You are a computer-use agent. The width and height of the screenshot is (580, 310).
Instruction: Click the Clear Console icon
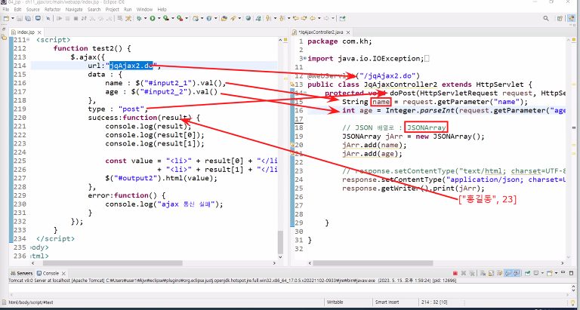coord(483,274)
